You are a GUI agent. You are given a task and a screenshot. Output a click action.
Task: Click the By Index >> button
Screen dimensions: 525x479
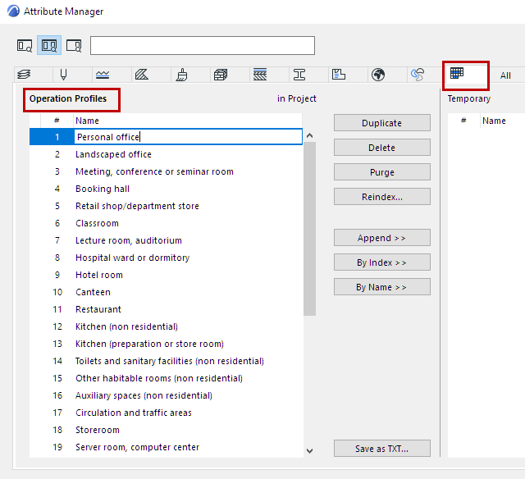pos(382,262)
